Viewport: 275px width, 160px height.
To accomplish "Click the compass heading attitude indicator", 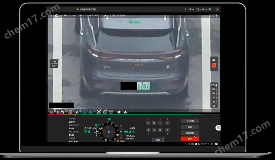I will (109, 132).
